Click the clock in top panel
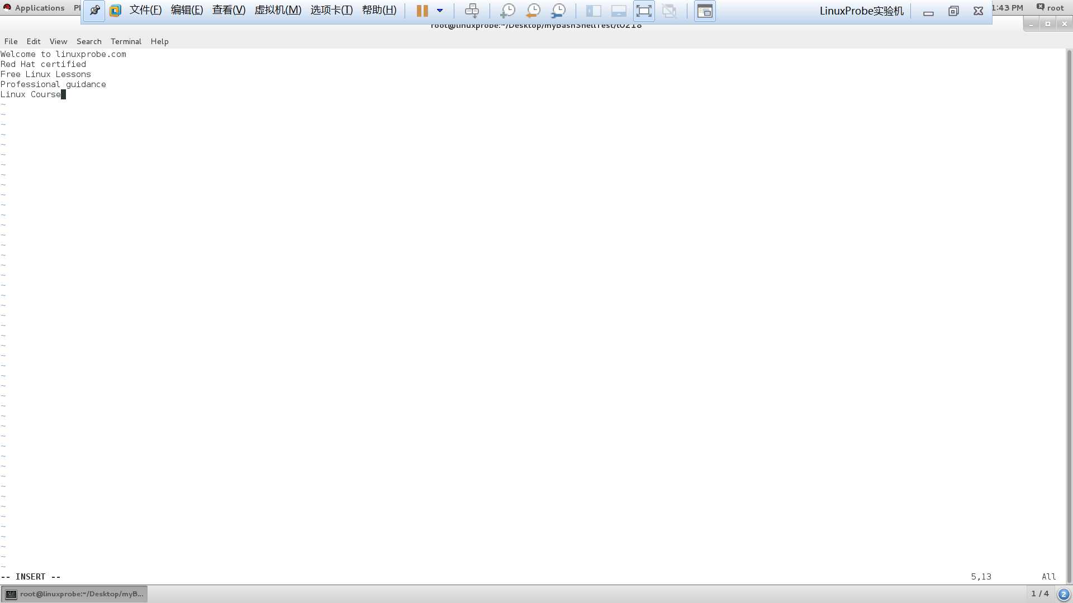The image size is (1073, 603). point(1008,8)
